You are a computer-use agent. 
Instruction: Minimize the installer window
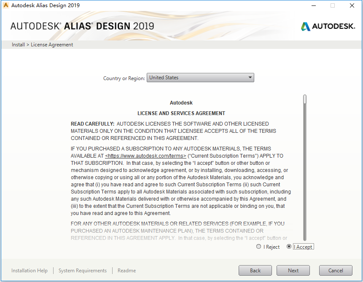pos(314,5)
